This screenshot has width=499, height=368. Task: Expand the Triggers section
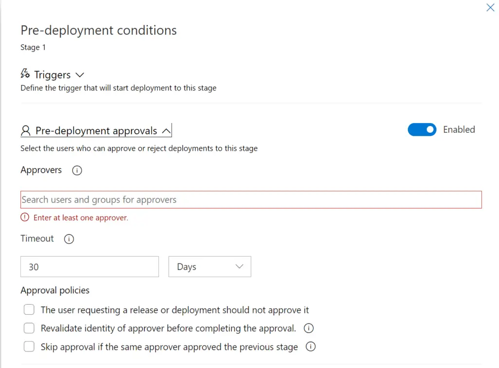79,74
